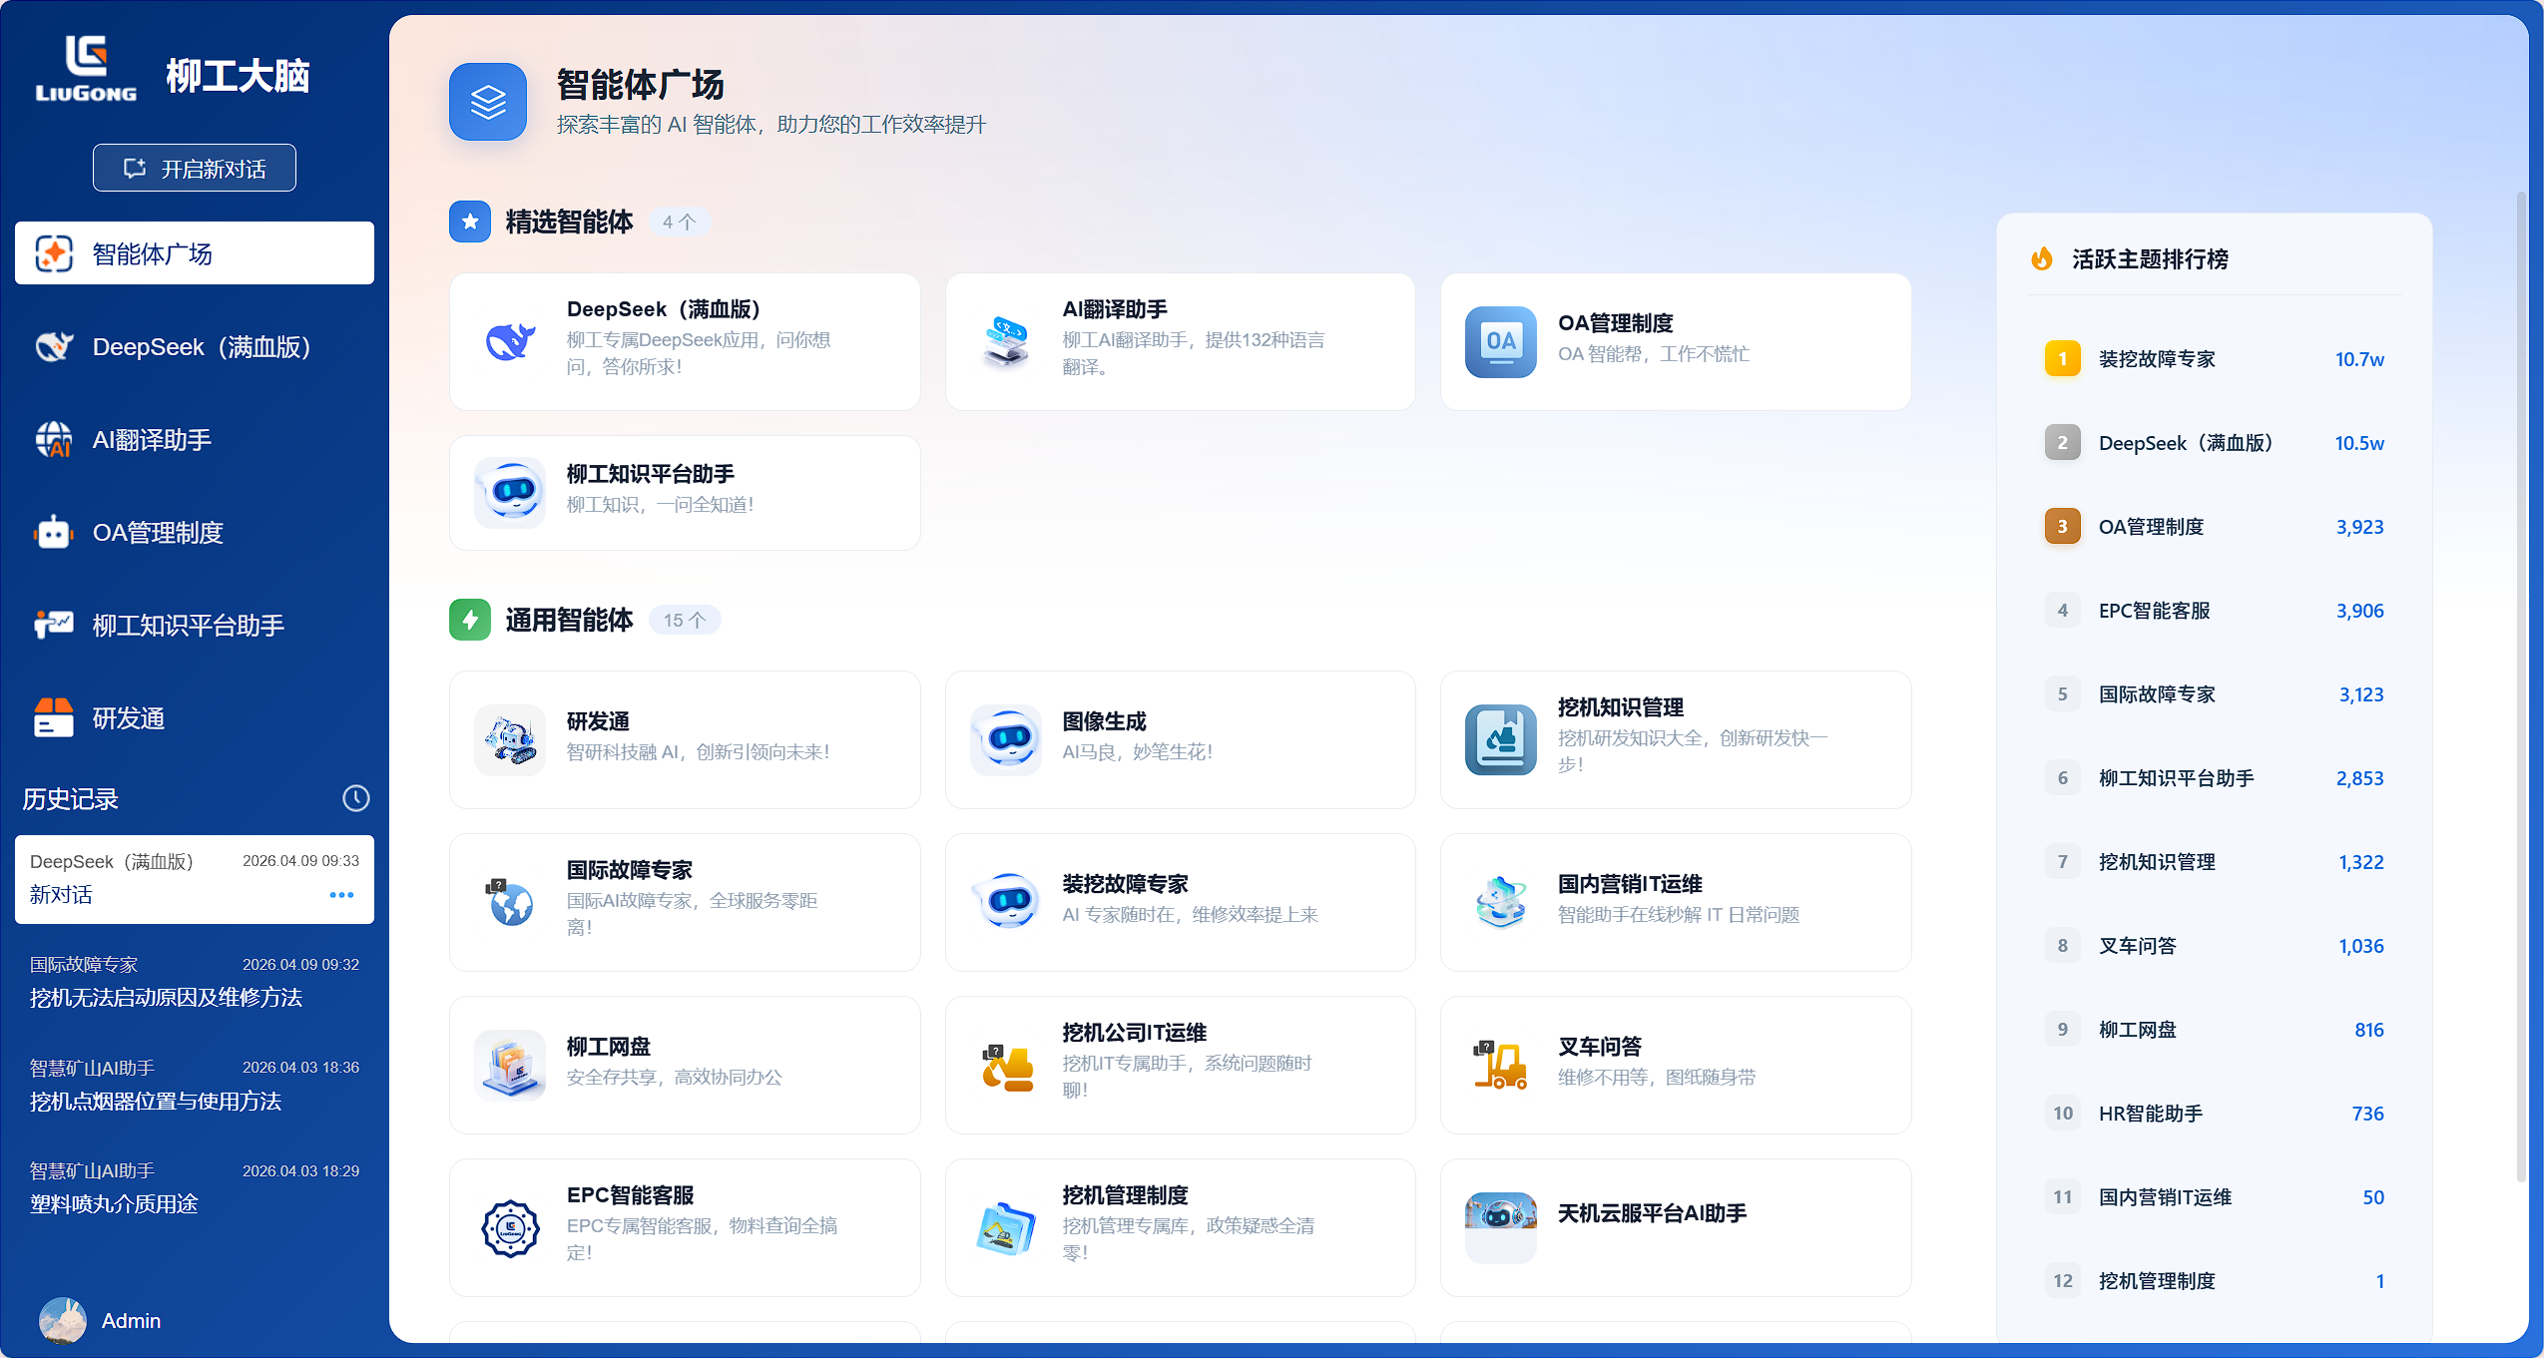Click the 装挖故障专家 robot icon
This screenshot has width=2544, height=1358.
(1006, 902)
